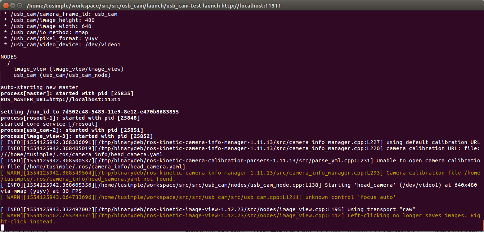Click the usb_cam-test.launch window title

pyautogui.click(x=154, y=6)
